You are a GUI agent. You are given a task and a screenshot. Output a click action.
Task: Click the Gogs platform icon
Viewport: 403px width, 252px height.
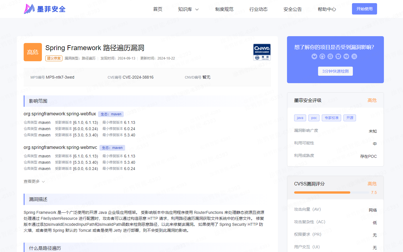tap(354, 56)
